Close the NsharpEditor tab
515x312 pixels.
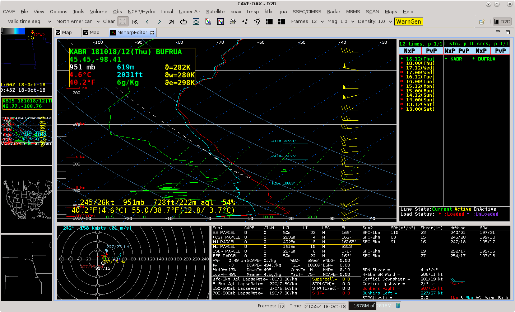click(152, 32)
